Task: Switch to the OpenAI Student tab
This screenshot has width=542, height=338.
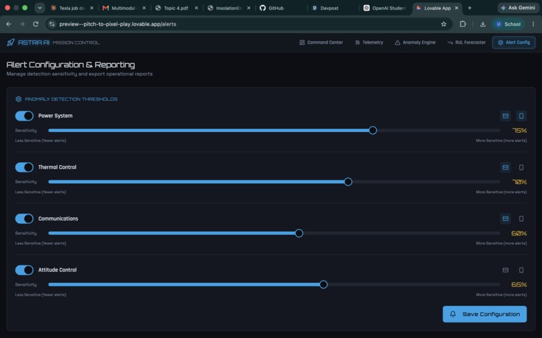Action: pos(385,8)
